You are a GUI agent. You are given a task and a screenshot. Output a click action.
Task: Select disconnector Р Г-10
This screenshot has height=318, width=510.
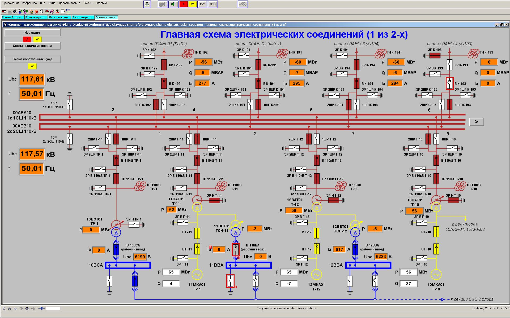coord(436,232)
